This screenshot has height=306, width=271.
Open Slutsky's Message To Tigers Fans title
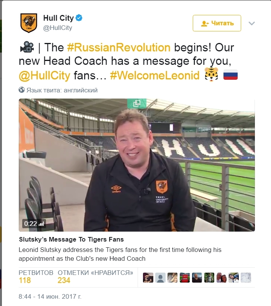click(71, 239)
